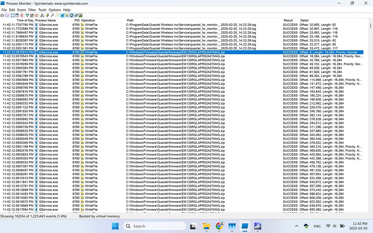Open the Filter dialog via funnel icon
This screenshot has height=233, width=373.
tap(27, 15)
